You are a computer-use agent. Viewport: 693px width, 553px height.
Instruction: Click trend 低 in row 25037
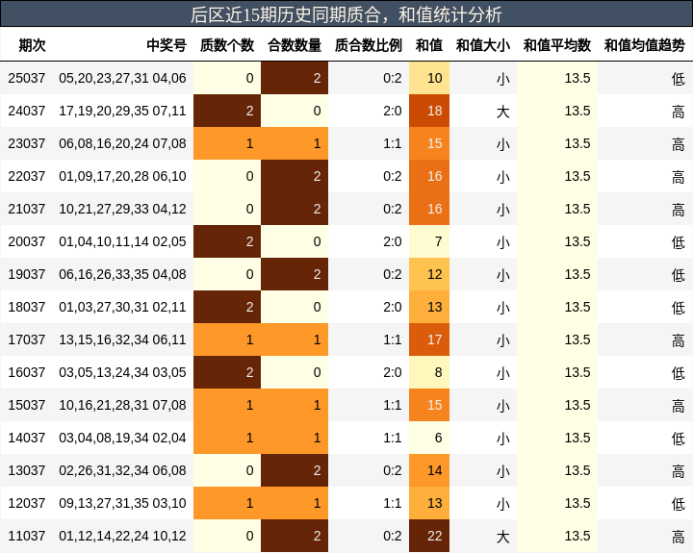[678, 79]
